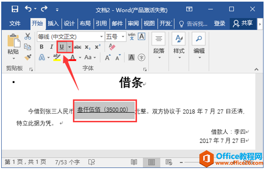This screenshot has height=170, width=266.
Task: Click the underlined amount 叁仟伍佰 (3500.00)
Action: click(103, 110)
